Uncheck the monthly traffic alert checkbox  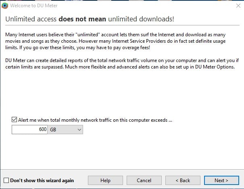(15, 120)
